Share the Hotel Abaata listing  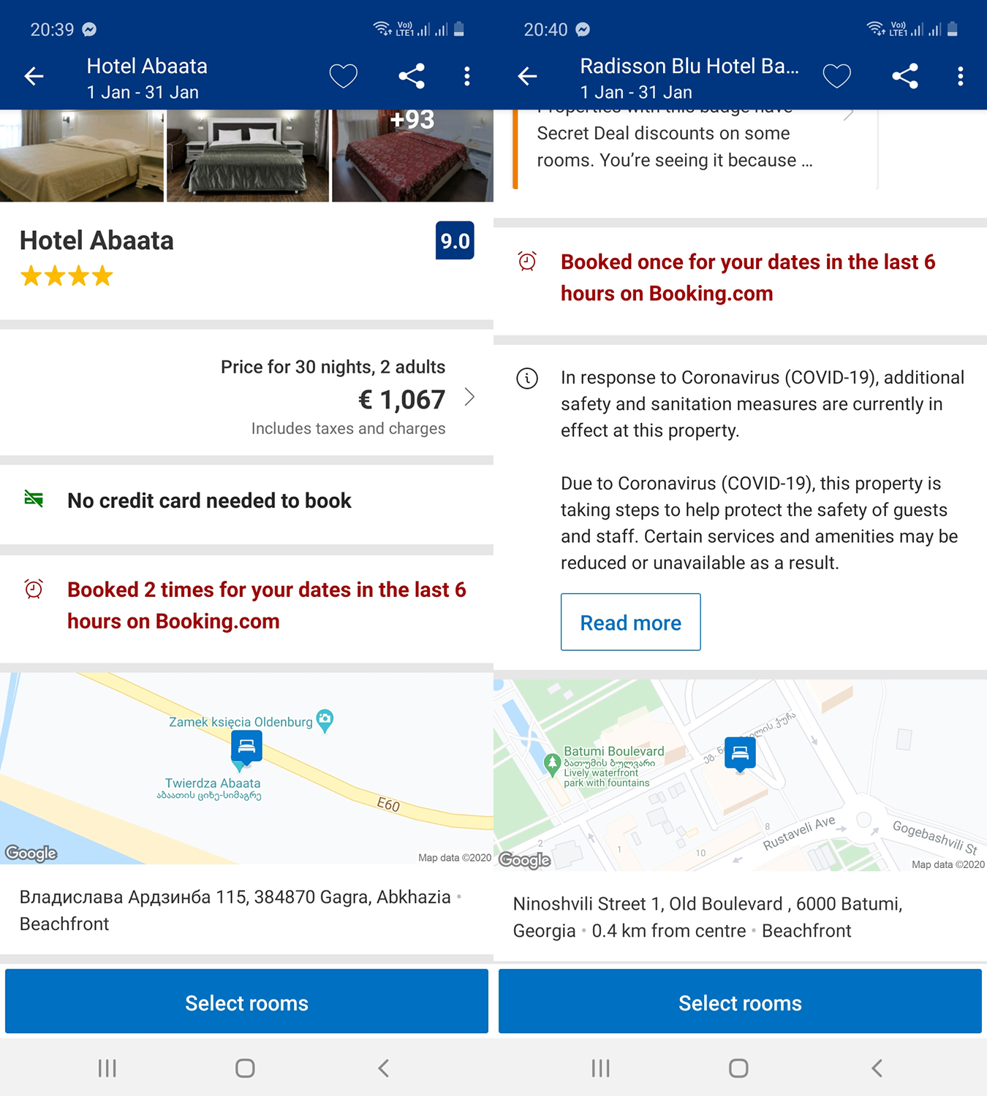click(x=412, y=76)
